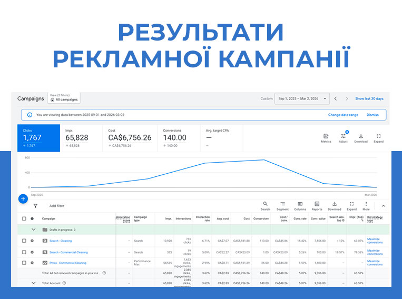Screen dimensions: 402x299
Task: Sort by the Conv. rate column header
Action: (300, 218)
